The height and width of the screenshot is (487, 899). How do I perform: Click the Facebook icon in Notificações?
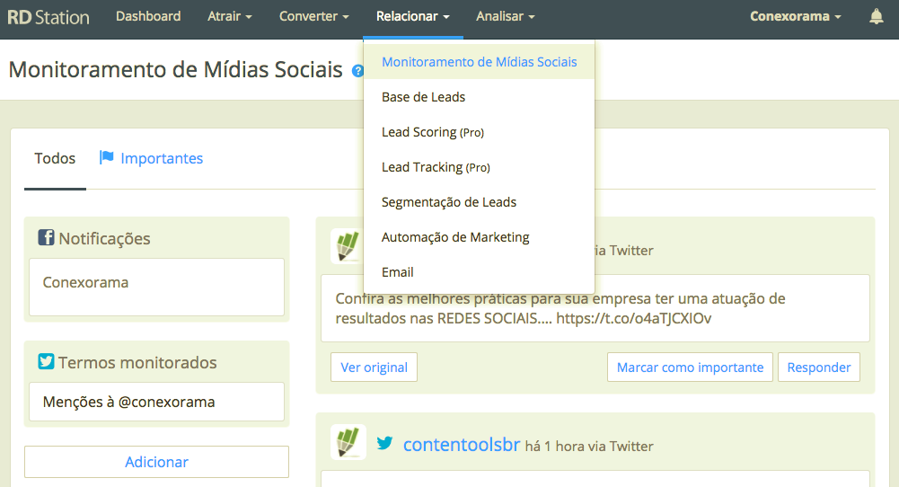46,238
